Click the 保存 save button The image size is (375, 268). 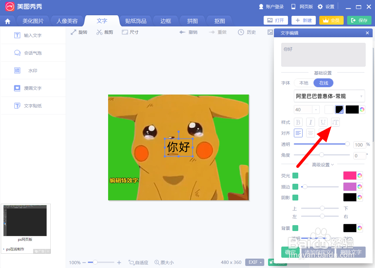[359, 20]
